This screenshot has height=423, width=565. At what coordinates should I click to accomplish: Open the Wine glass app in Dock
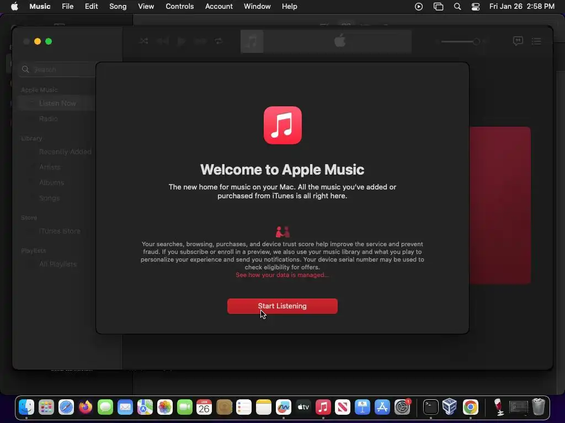(x=499, y=407)
